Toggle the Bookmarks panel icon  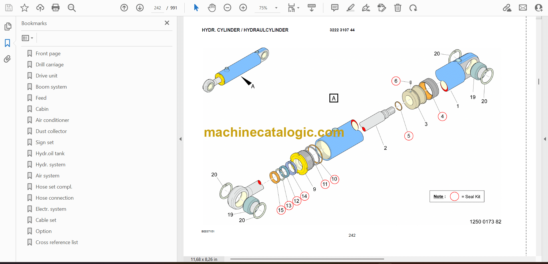(x=7, y=43)
